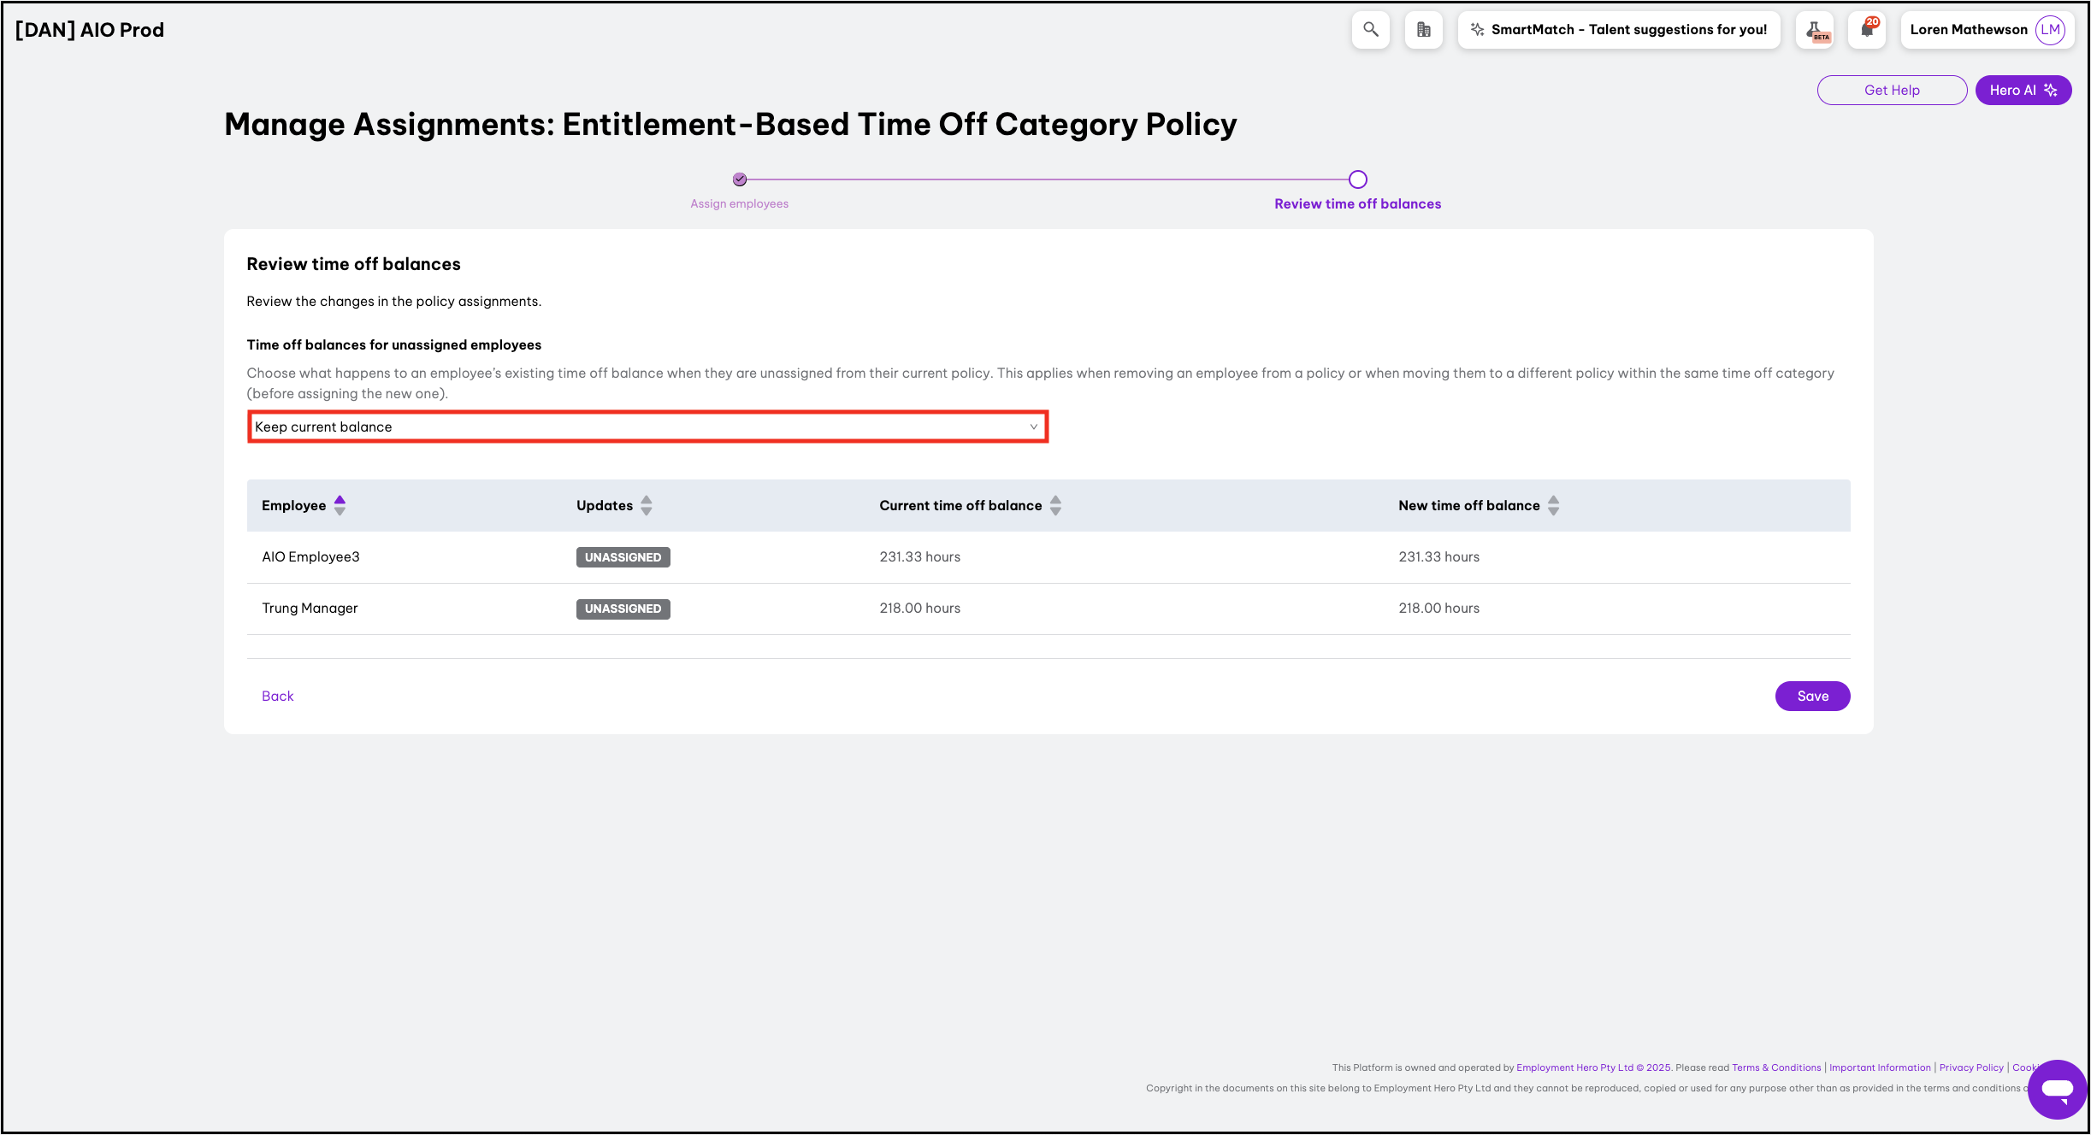
Task: Open the organisation building icon
Action: [x=1423, y=30]
